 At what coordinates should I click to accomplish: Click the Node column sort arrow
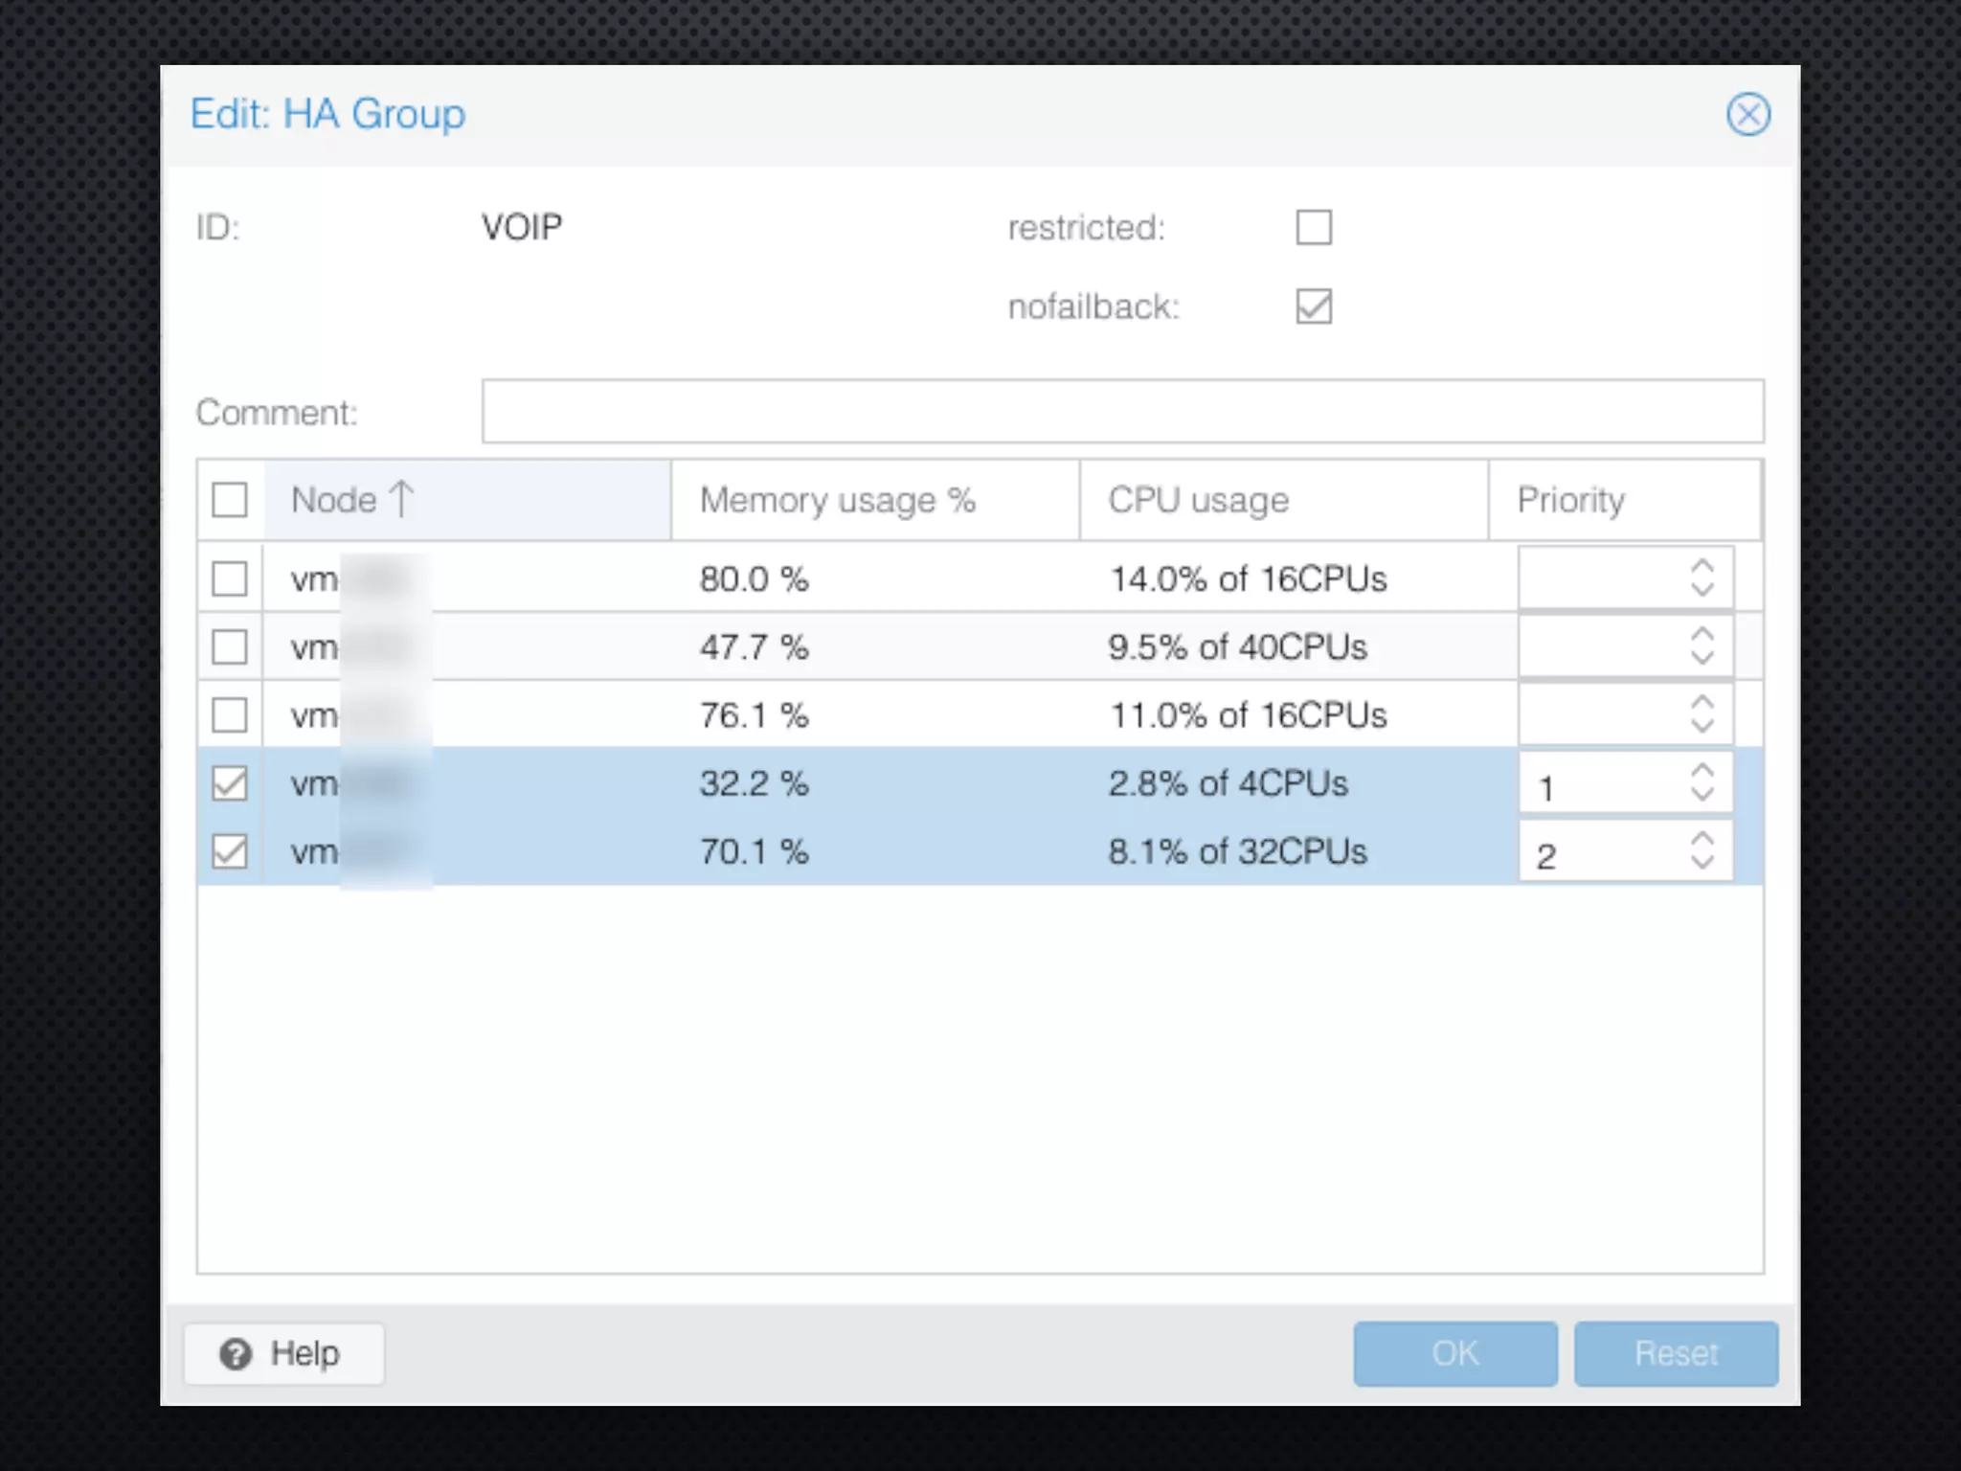click(x=402, y=499)
